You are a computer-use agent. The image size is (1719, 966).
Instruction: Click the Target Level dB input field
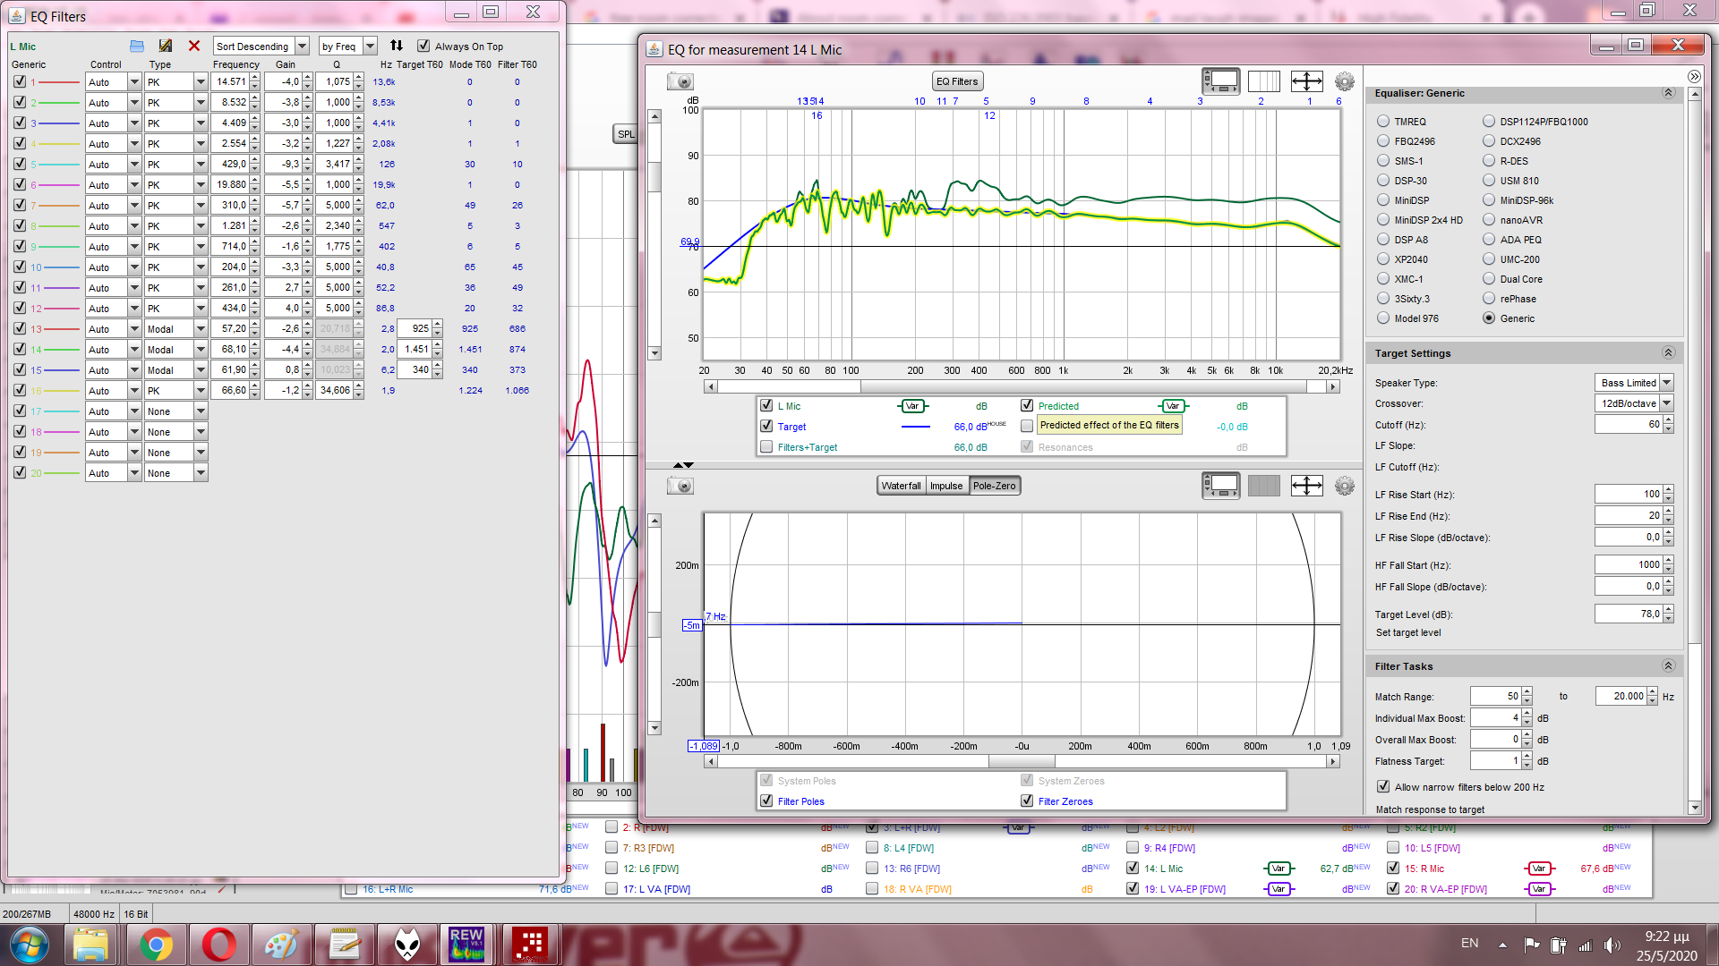coord(1628,614)
